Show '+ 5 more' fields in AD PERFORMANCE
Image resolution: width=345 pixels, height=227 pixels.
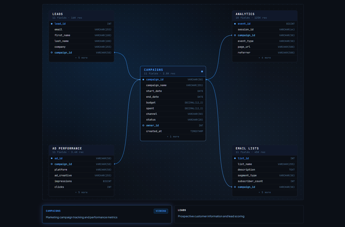point(81,192)
